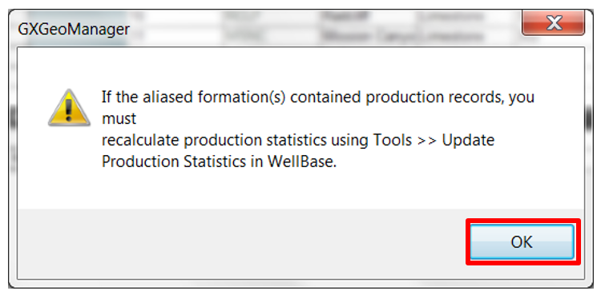The image size is (601, 295).
Task: Select the 'aliased formation(s)' message line
Action: coord(318,98)
